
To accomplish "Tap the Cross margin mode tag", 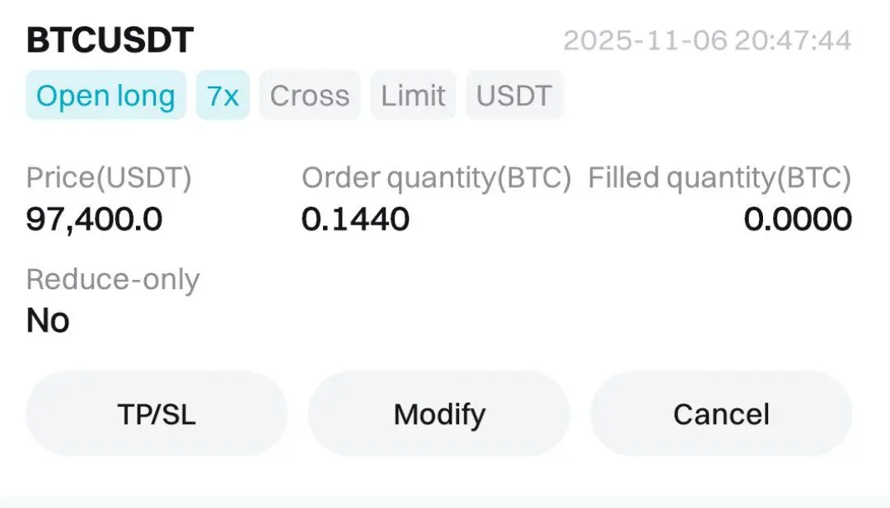I will [310, 96].
